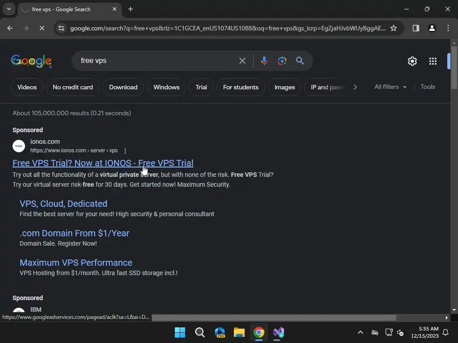This screenshot has width=458, height=343.
Task: Open .com Domain From $1/Year link
Action: coord(74,233)
